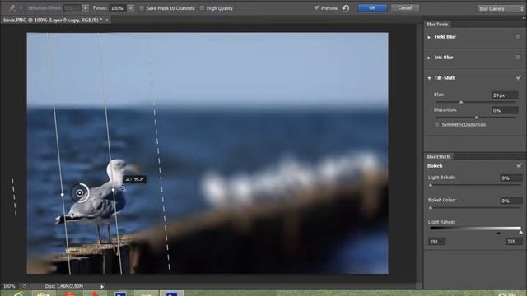
Task: Click the right focus line rotate handle dot
Action: pyautogui.click(x=114, y=190)
